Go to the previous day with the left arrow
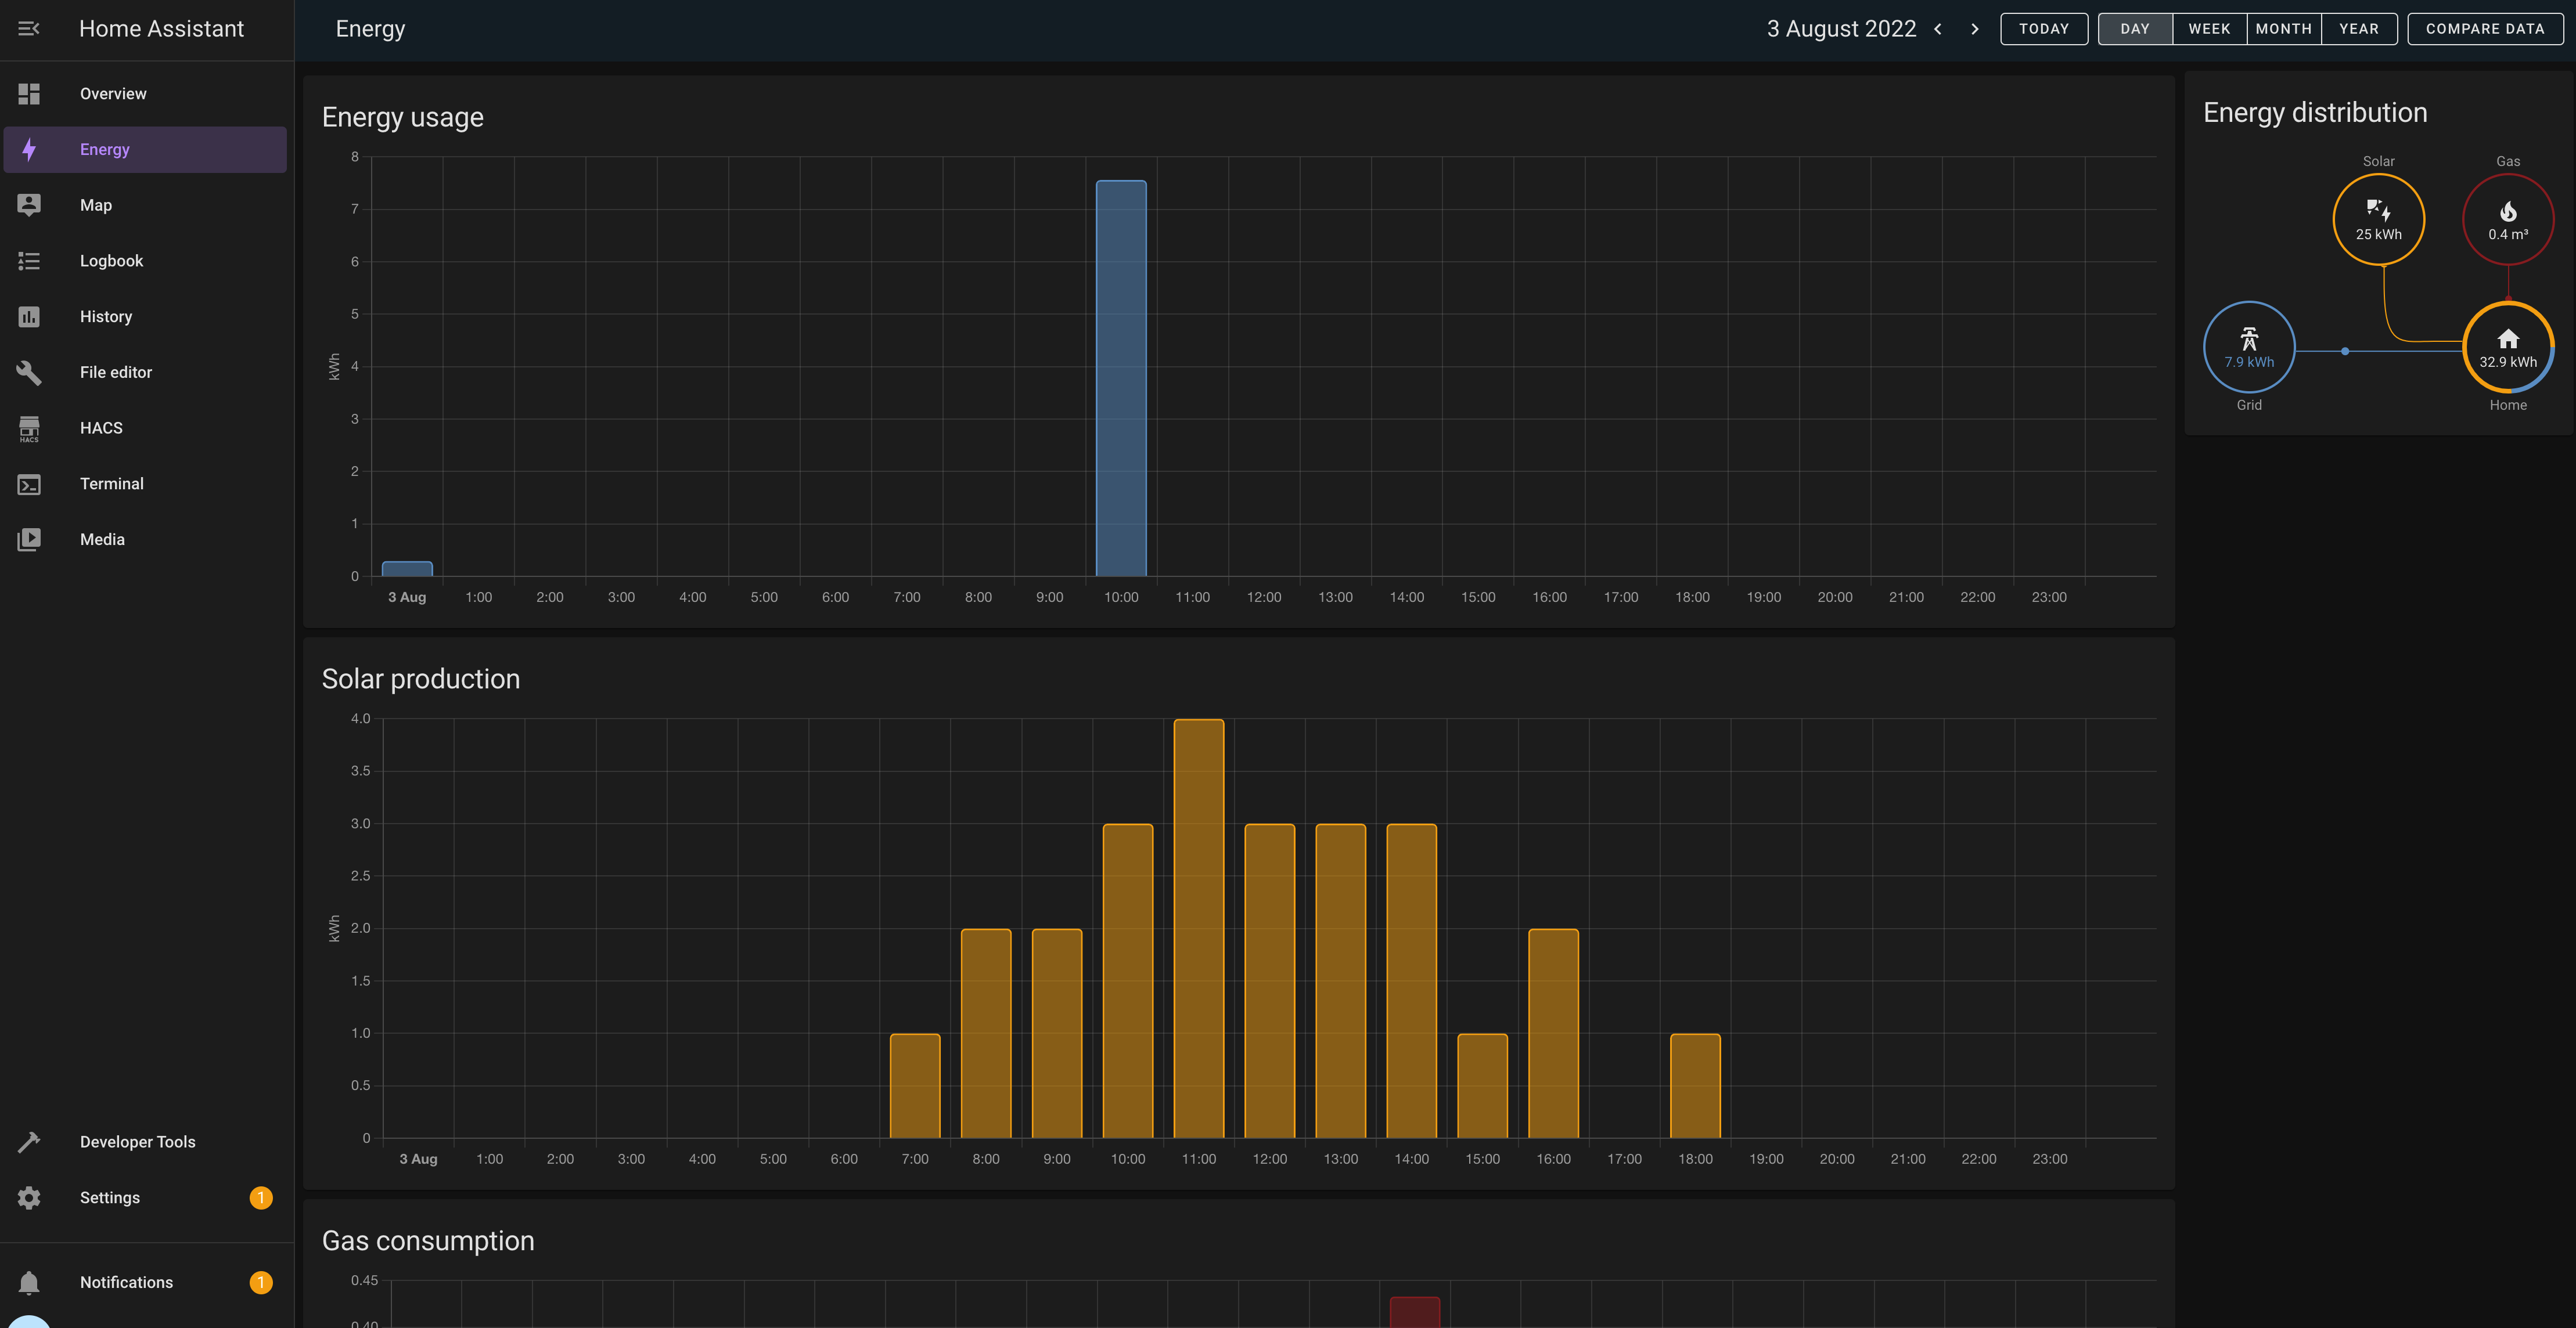Screen dimensions: 2576x1328 point(1939,29)
